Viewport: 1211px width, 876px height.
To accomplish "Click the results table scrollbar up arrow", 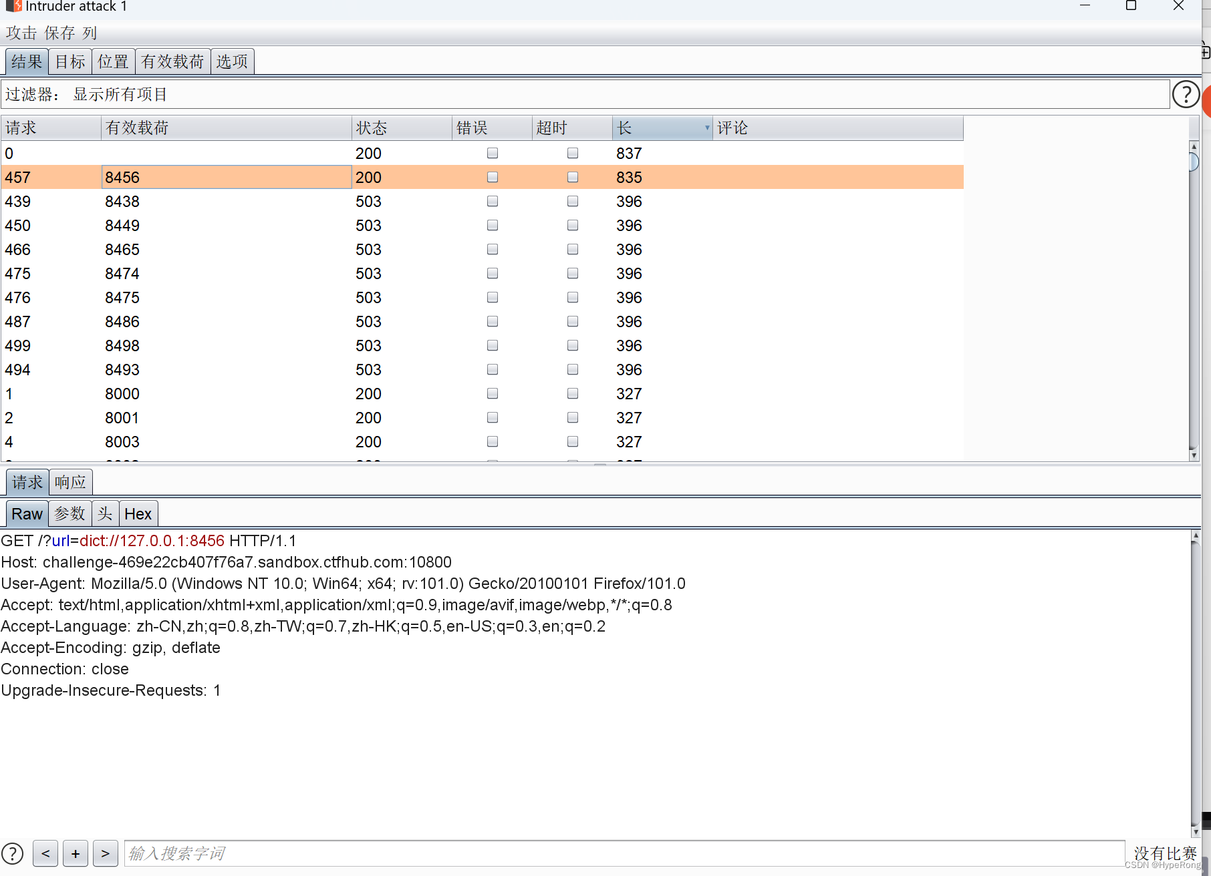I will (x=1194, y=146).
